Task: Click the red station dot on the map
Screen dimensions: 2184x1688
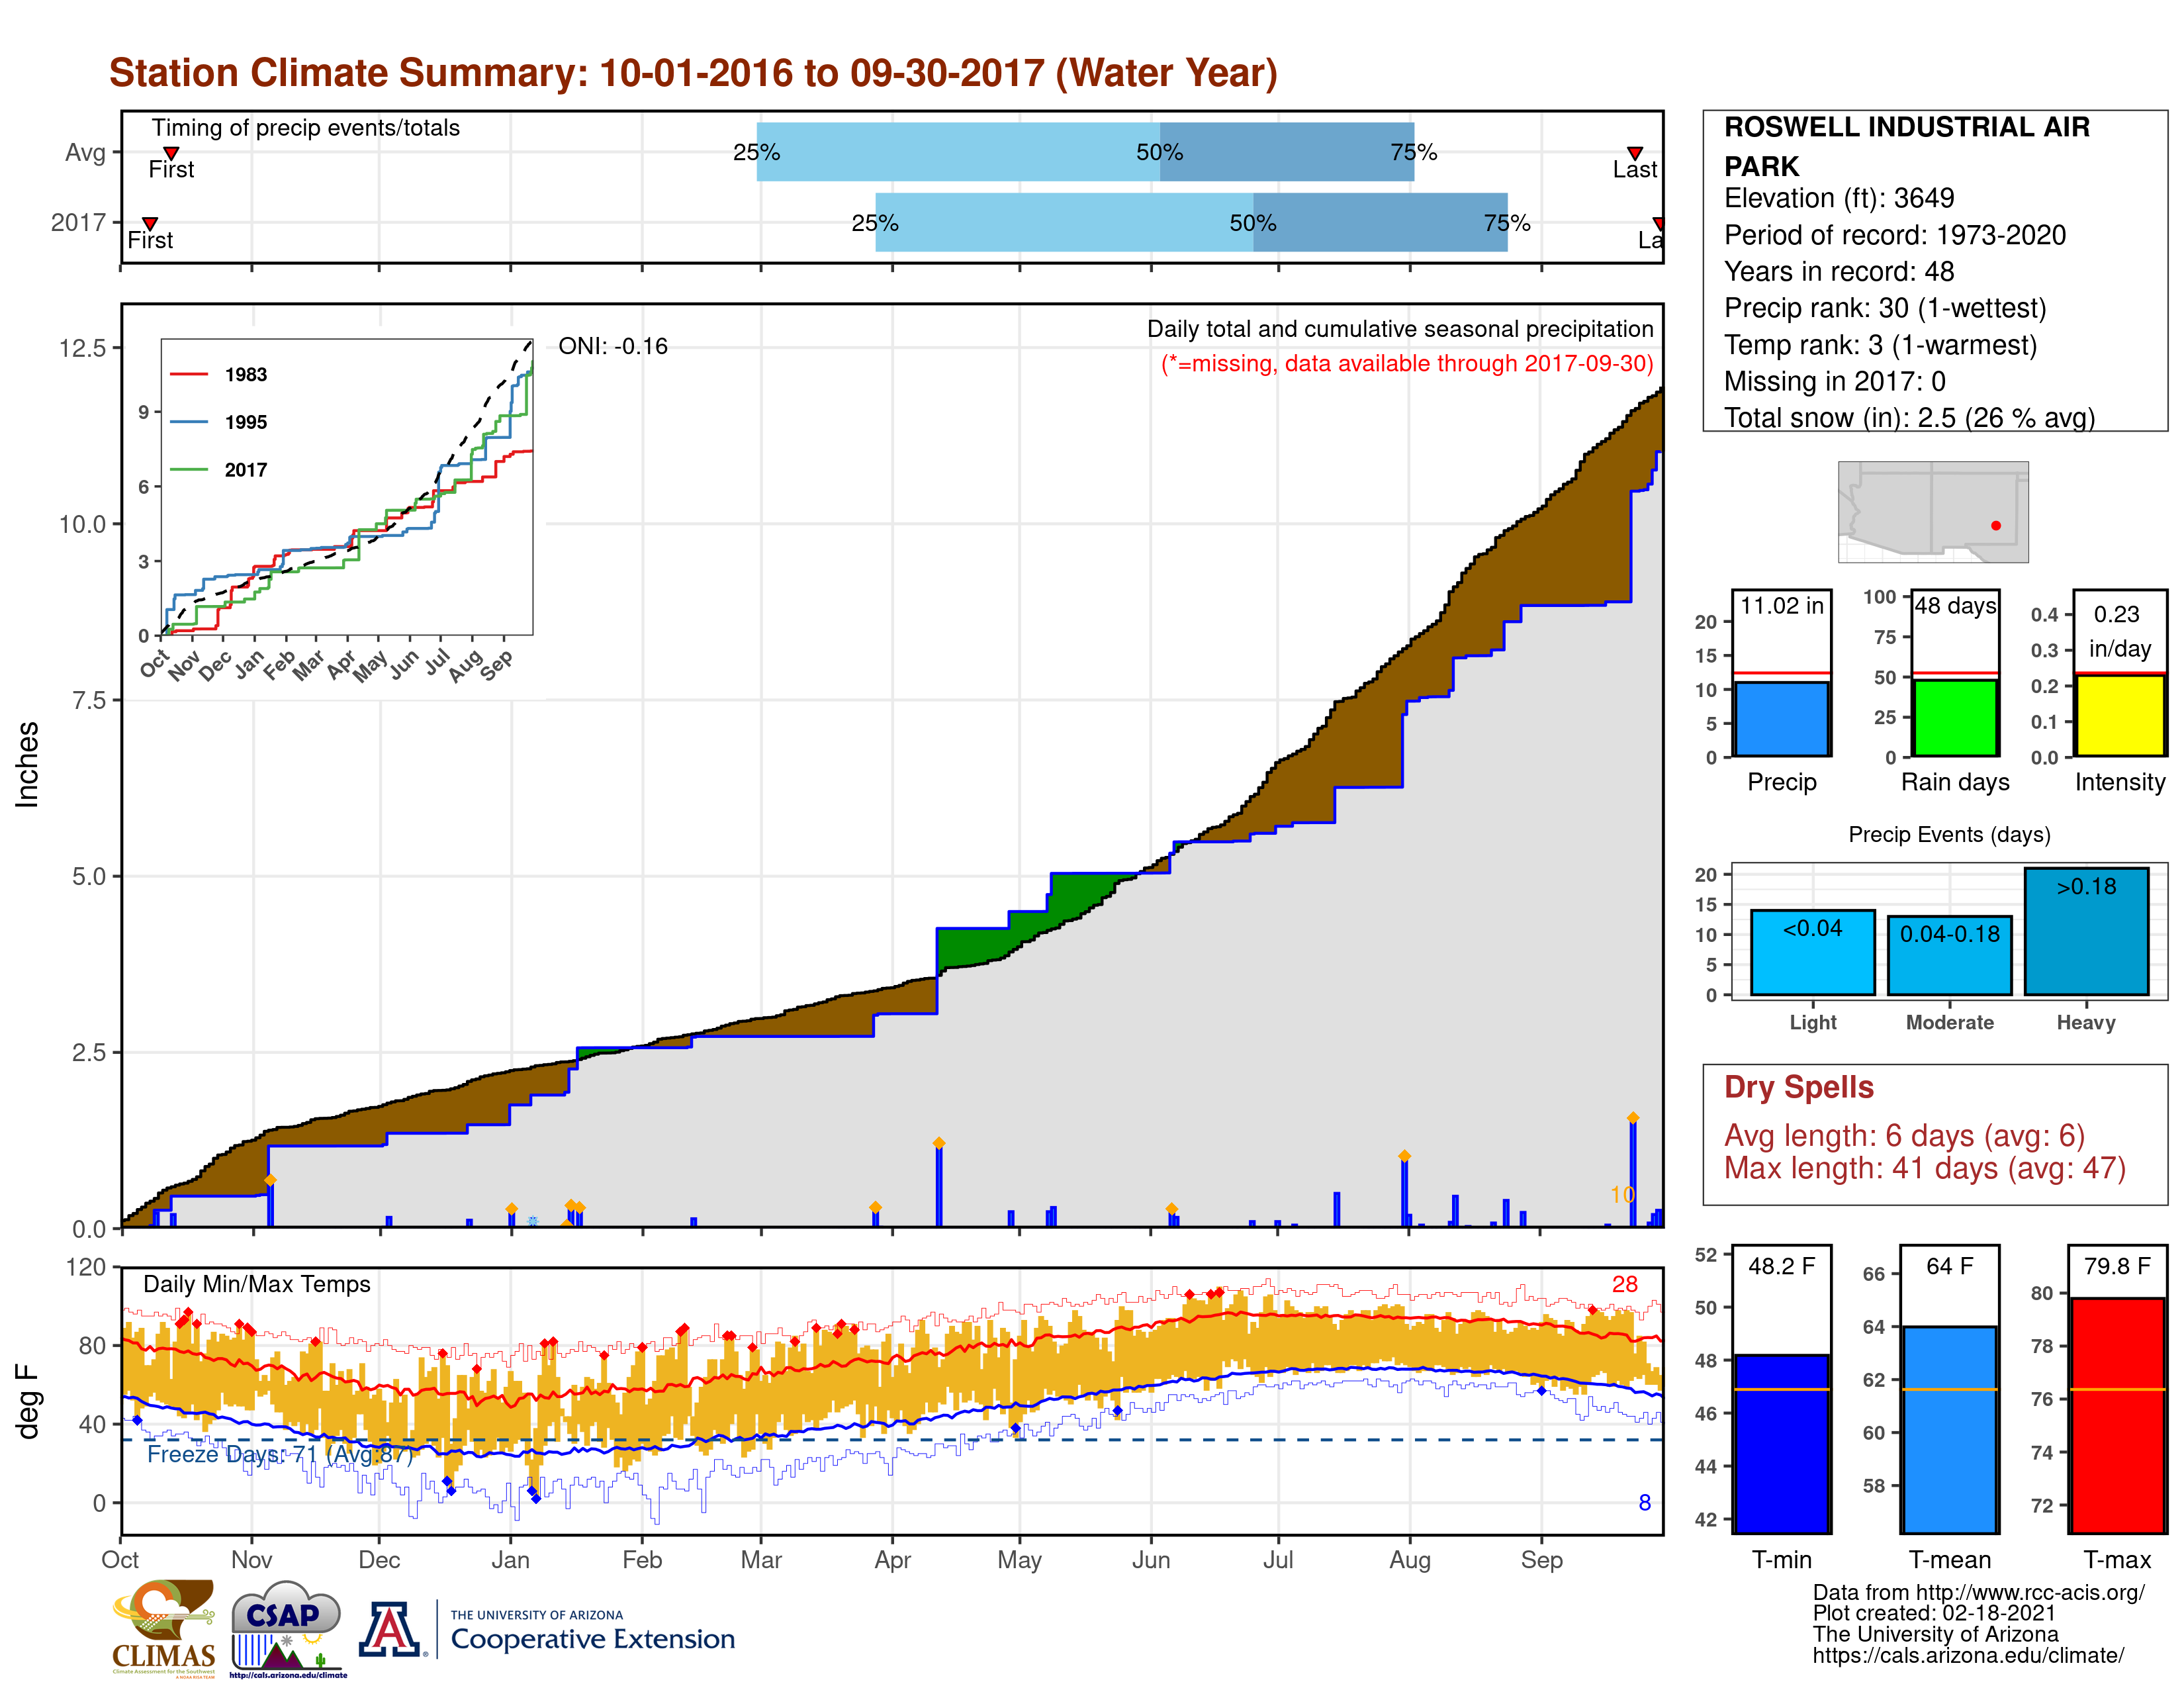Action: [1996, 526]
